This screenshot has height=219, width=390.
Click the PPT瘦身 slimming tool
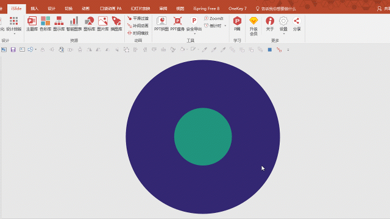coord(177,24)
